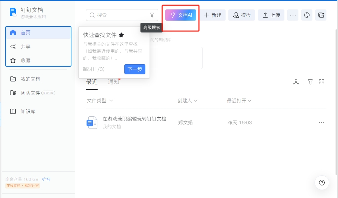The height and width of the screenshot is (198, 338).
Task: Click the 高级搜索 tooltip label
Action: coord(152,28)
